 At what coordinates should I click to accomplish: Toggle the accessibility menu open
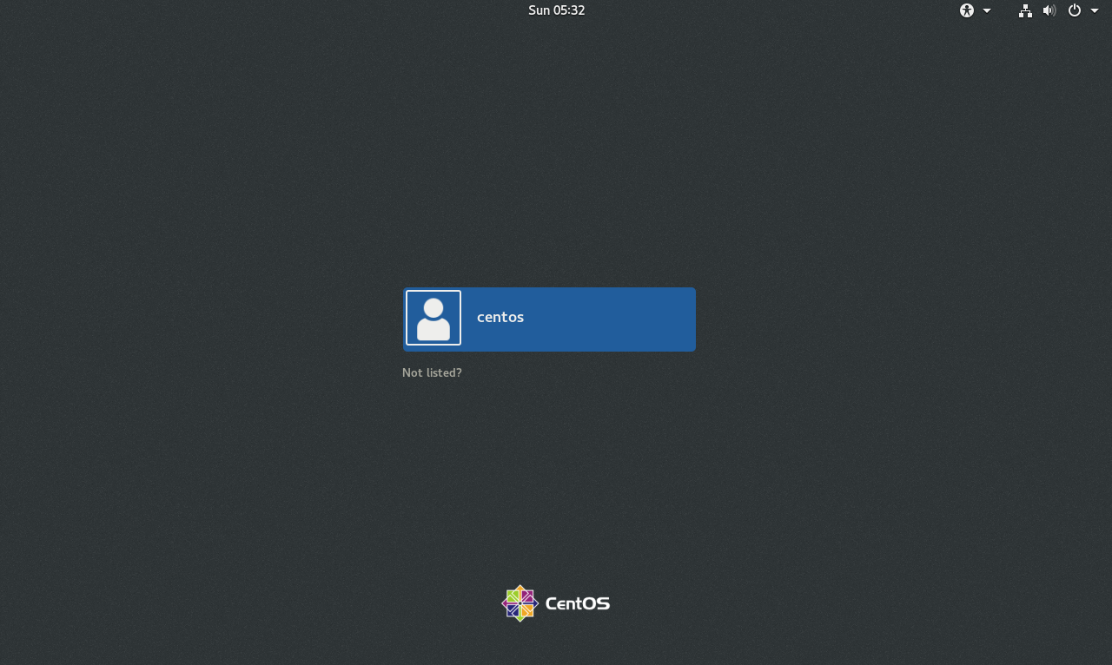click(x=973, y=10)
